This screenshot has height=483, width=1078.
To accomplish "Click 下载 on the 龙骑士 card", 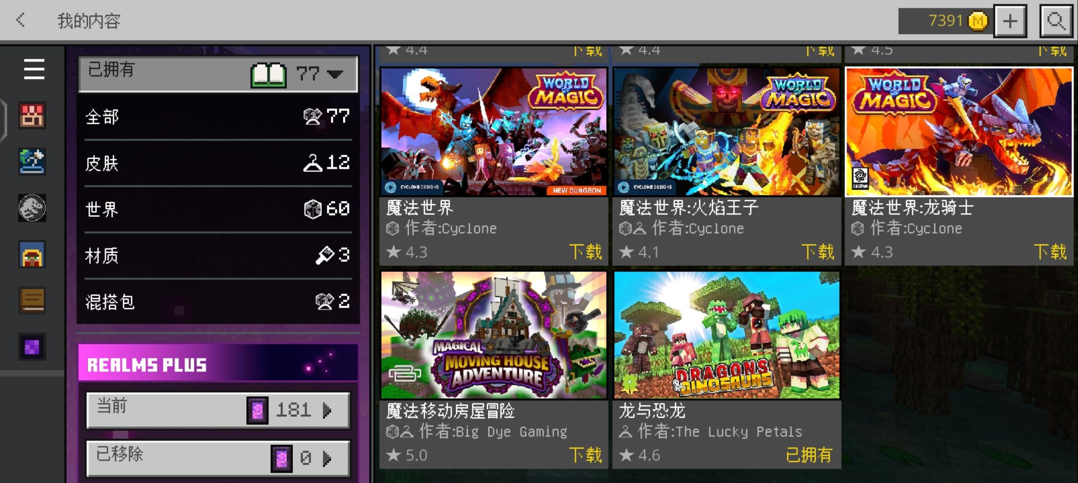I will [1050, 252].
